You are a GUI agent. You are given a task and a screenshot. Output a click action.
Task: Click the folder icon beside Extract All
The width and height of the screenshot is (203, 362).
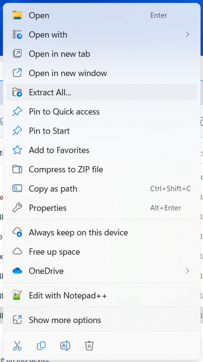tap(17, 92)
